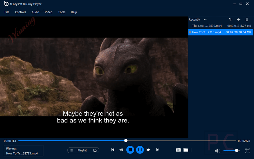Open the snapshot folder icon
This screenshot has height=159, width=254.
click(186, 150)
